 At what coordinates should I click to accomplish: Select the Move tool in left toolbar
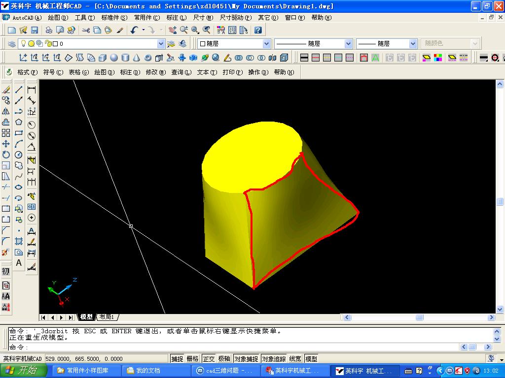click(x=6, y=144)
